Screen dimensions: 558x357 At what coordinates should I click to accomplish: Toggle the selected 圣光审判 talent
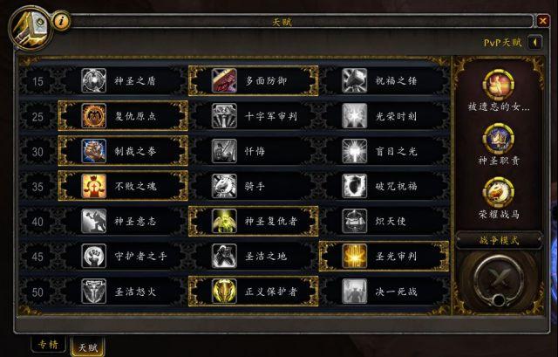click(x=384, y=256)
